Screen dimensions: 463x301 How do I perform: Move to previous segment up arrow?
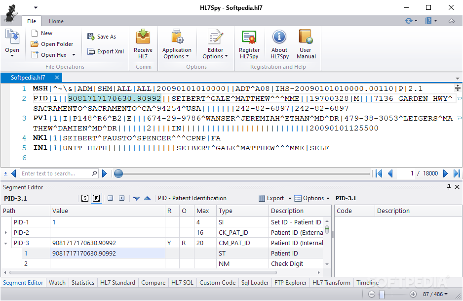[x=148, y=198]
